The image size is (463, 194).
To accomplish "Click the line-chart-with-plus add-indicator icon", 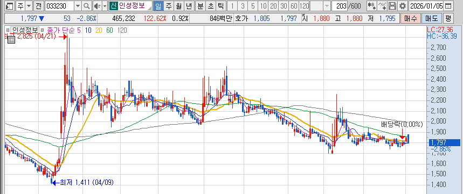I will [x=382, y=5].
